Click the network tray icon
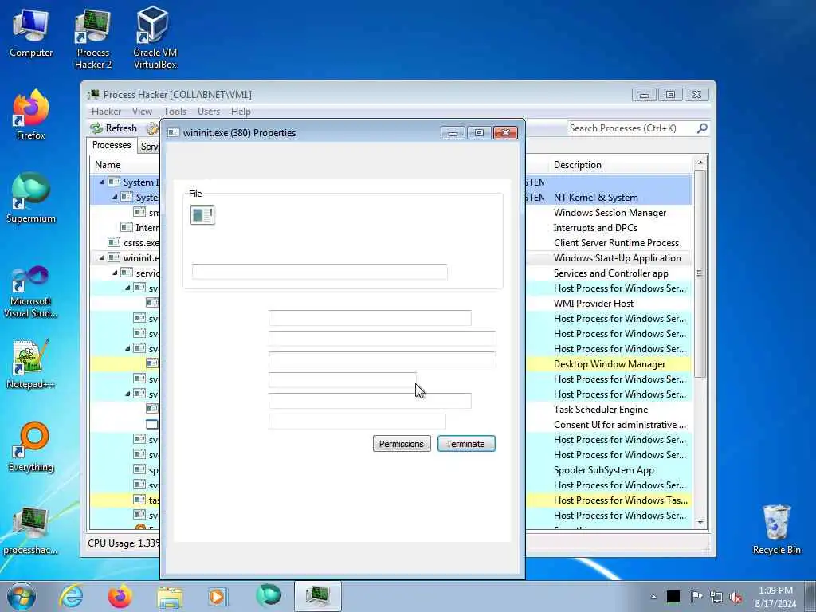This screenshot has height=612, width=816. tap(716, 597)
